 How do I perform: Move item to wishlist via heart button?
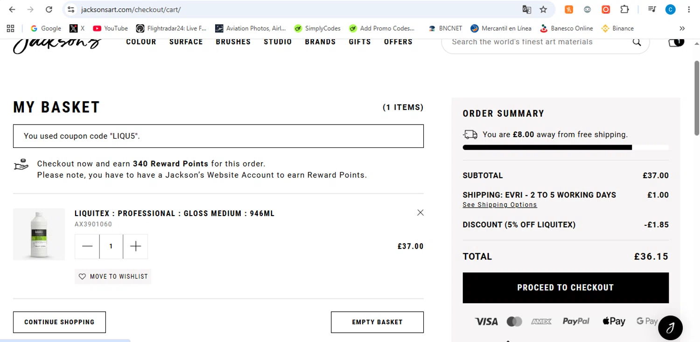[x=113, y=276]
